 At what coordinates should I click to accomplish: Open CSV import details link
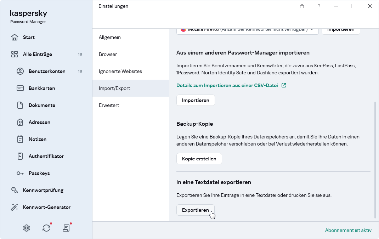click(x=227, y=85)
